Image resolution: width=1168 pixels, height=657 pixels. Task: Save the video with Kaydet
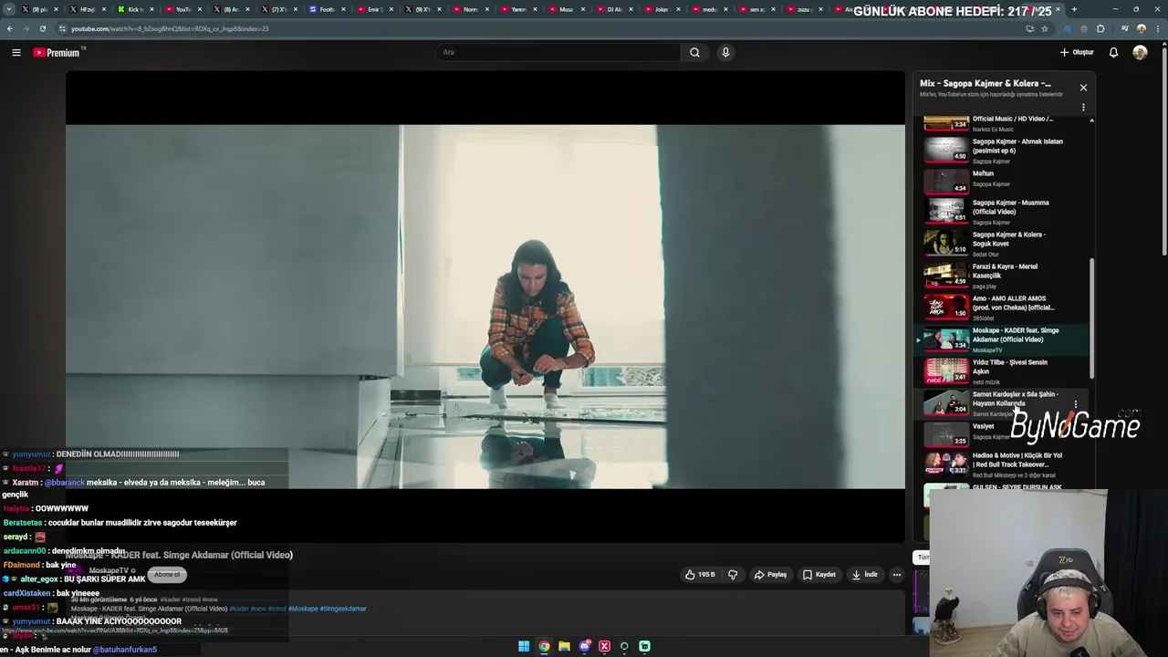tap(819, 575)
